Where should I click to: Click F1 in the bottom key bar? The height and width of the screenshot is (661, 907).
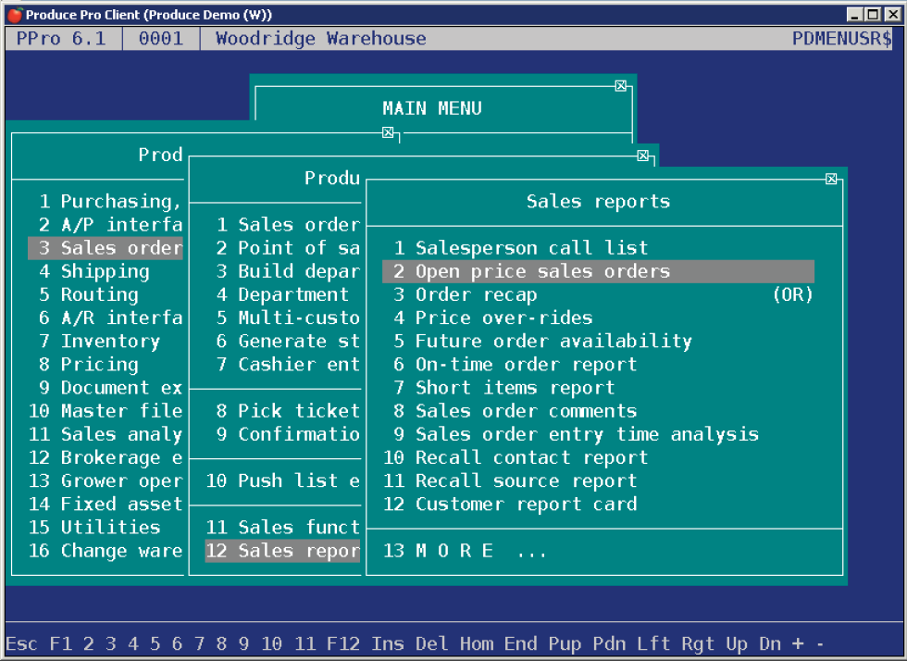point(60,643)
